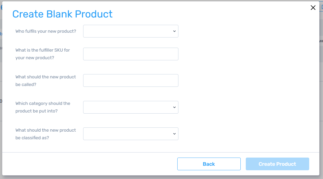Close the Create Blank Product dialog

point(313,8)
